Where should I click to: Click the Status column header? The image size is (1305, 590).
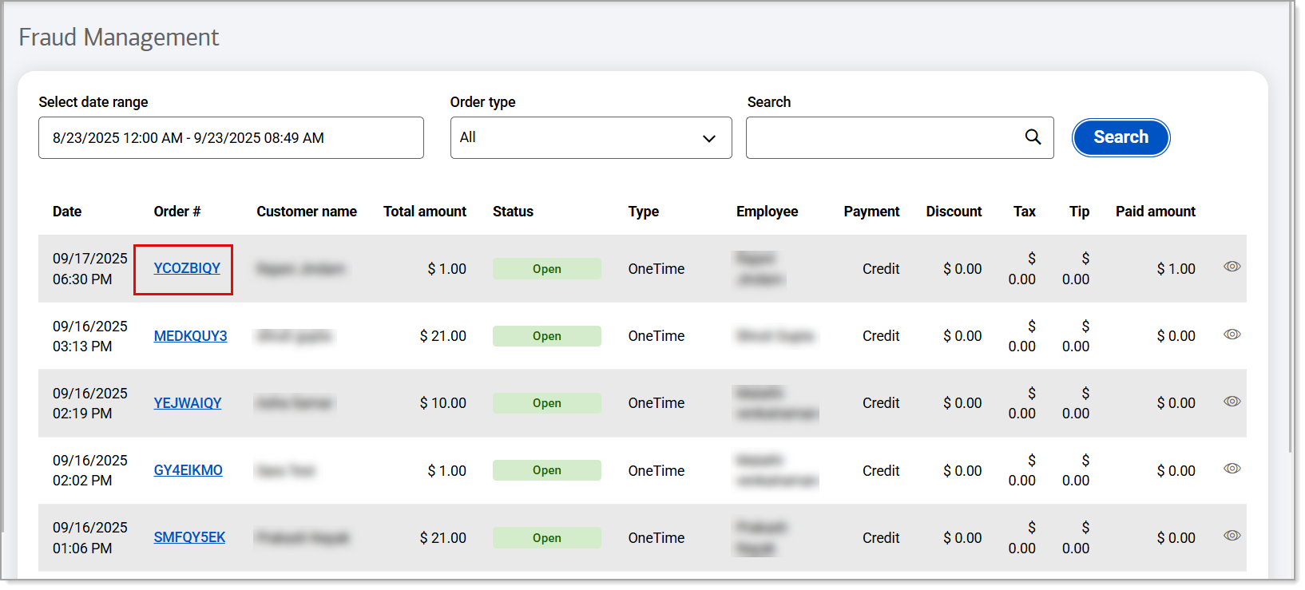(513, 212)
